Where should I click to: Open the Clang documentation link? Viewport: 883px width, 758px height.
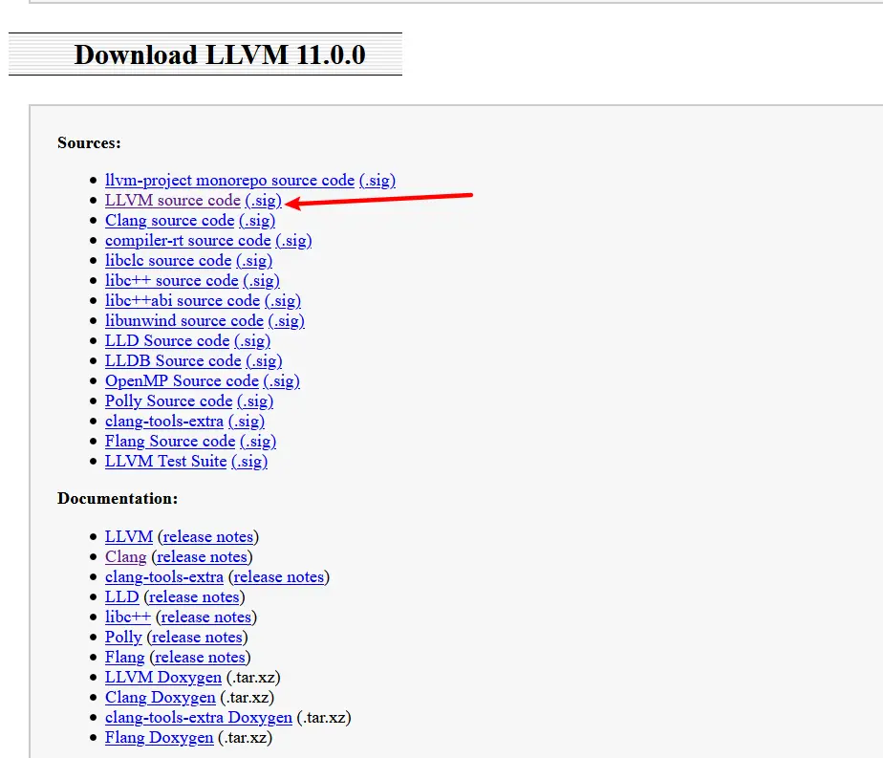125,557
